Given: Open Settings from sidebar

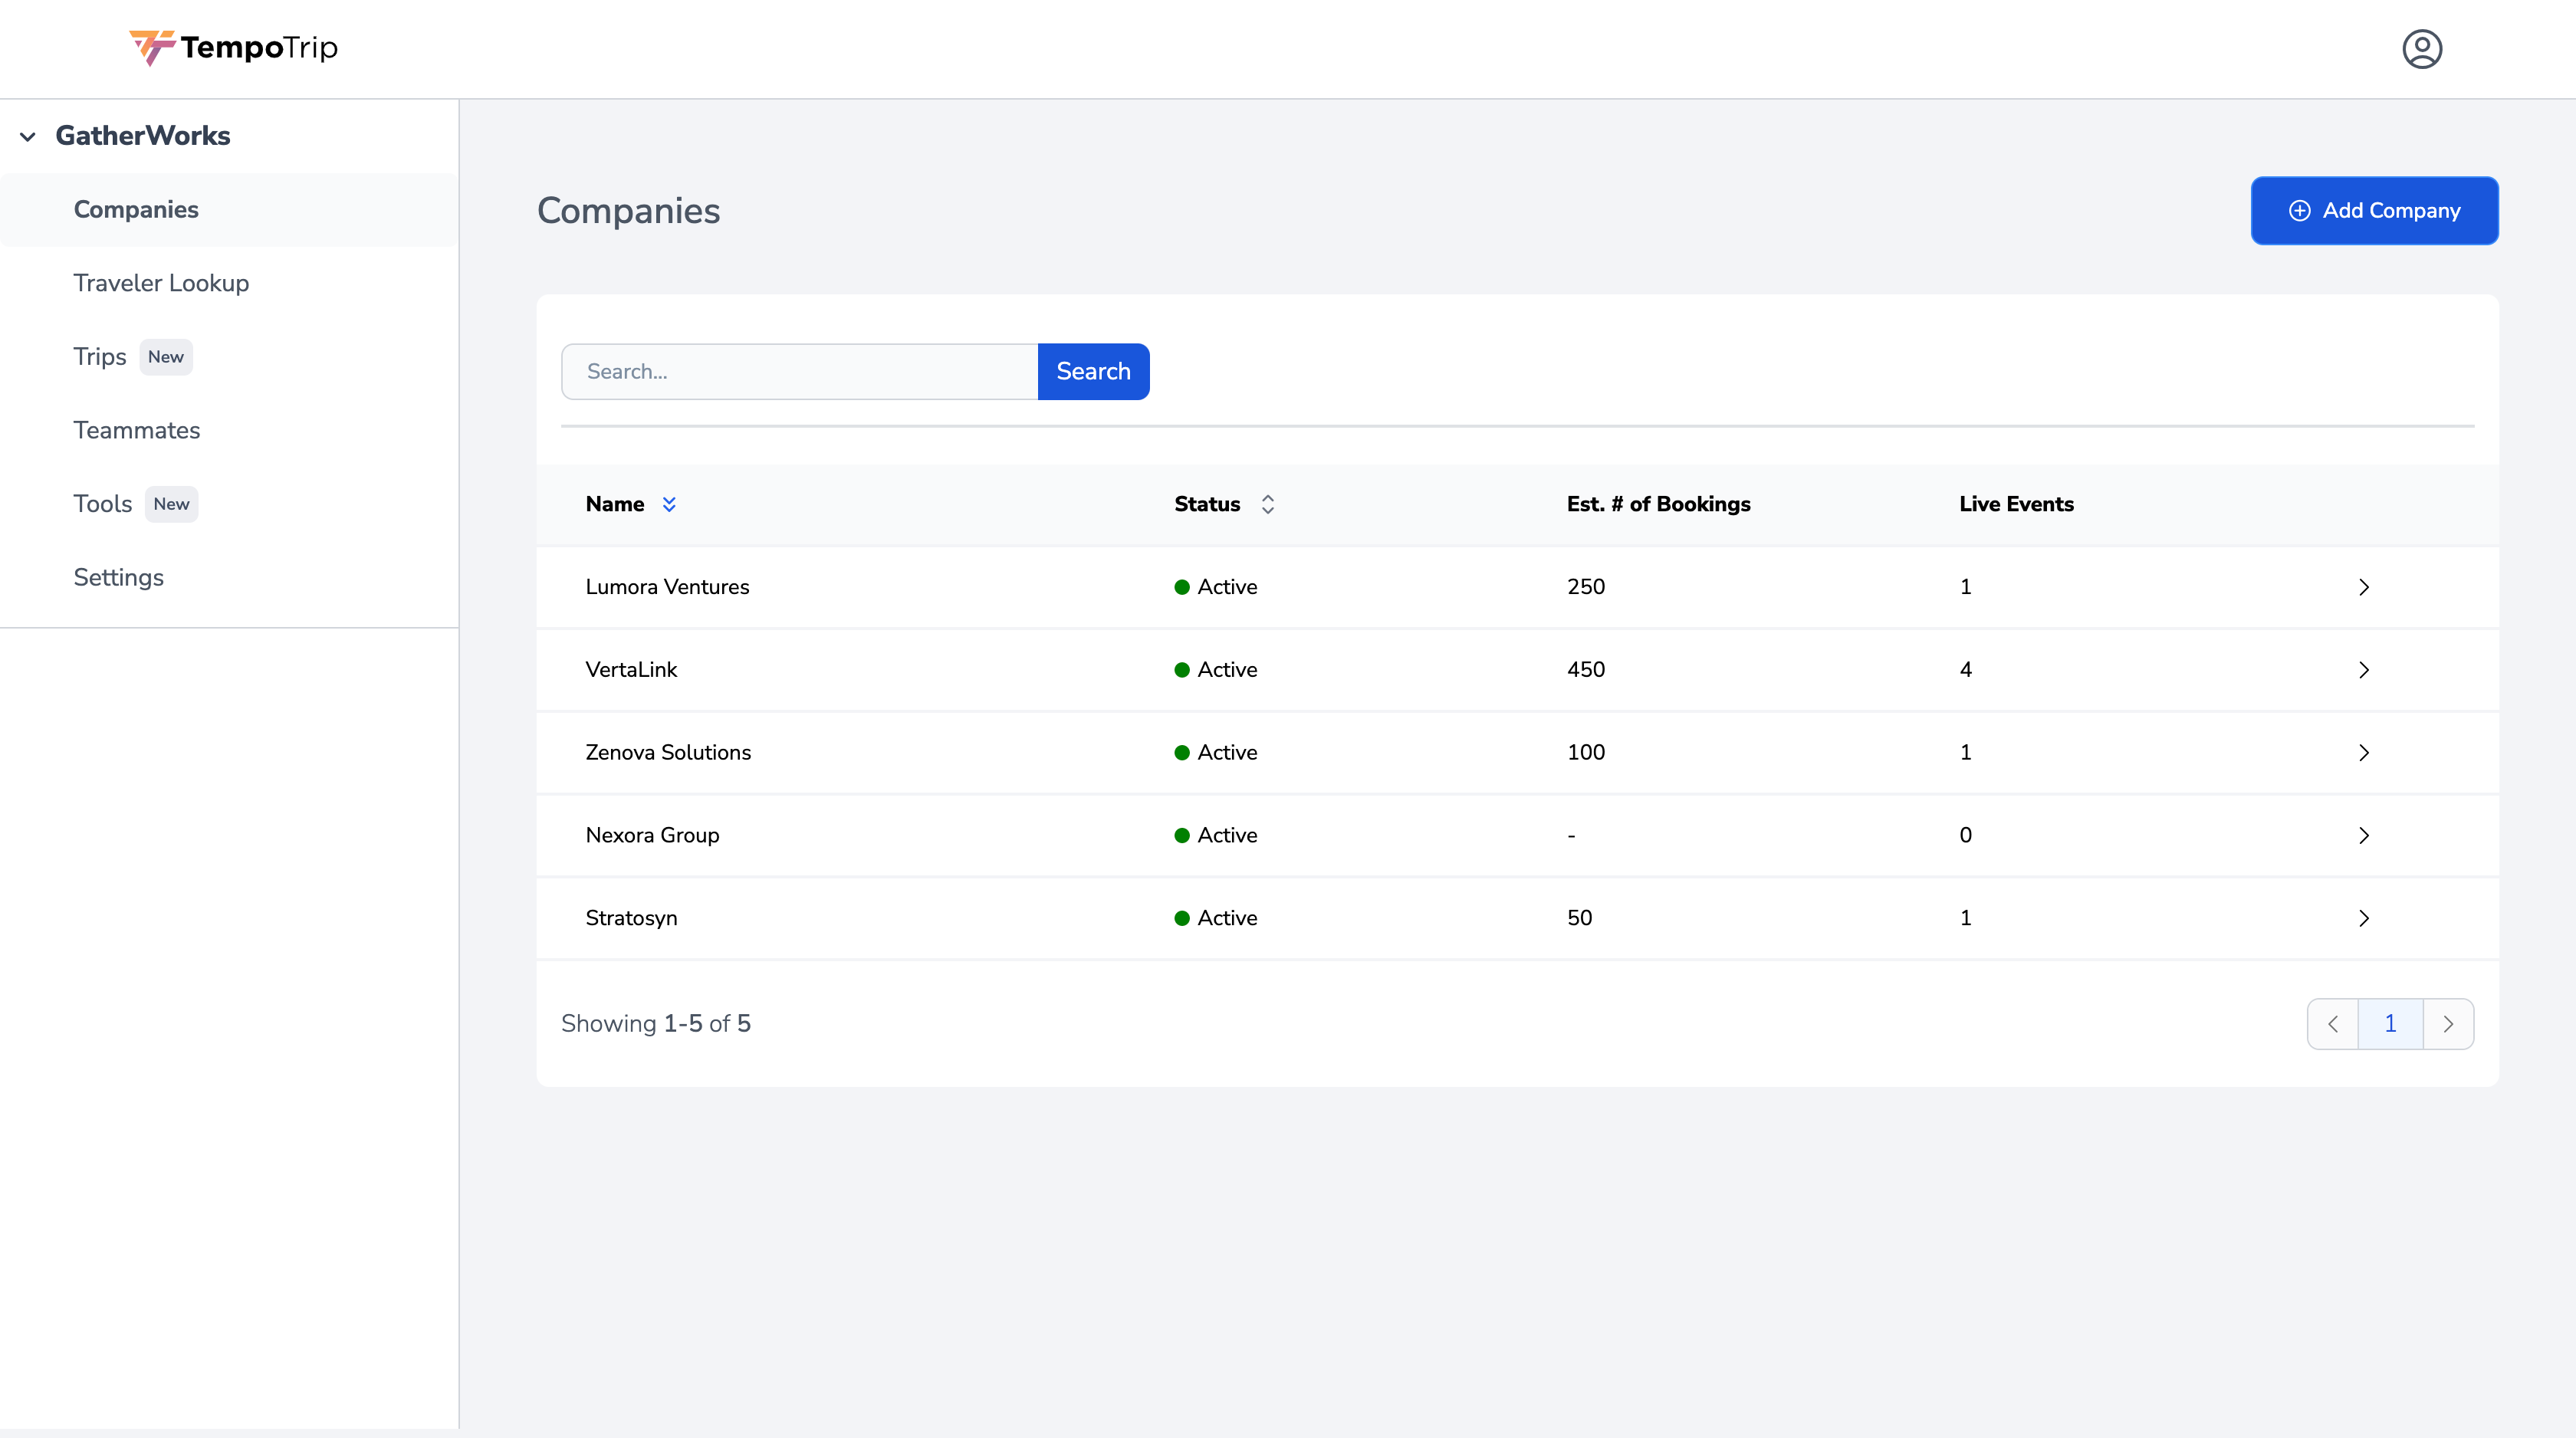Looking at the screenshot, I should (x=118, y=577).
